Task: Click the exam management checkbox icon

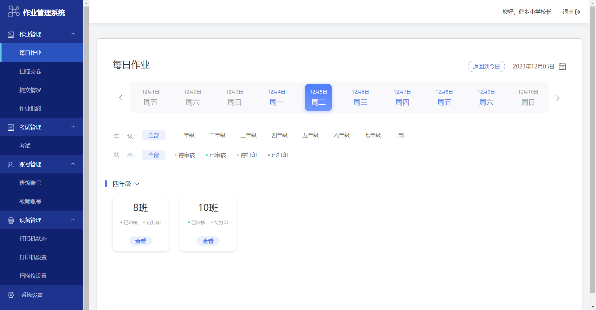Action: click(11, 127)
